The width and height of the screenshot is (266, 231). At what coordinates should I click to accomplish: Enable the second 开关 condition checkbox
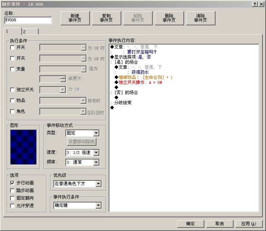(12, 59)
